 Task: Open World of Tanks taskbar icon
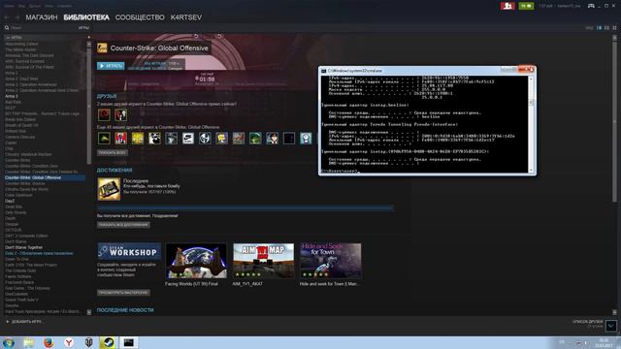(88, 342)
